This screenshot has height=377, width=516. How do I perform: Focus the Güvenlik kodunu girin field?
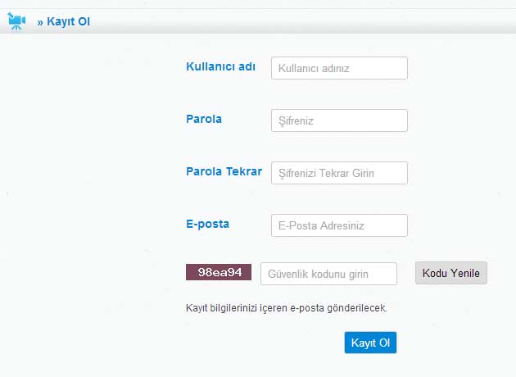point(328,274)
